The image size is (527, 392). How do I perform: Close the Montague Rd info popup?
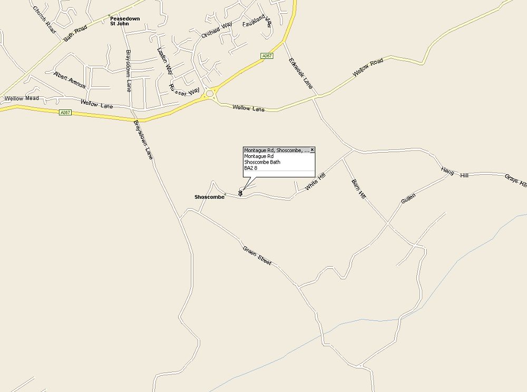click(312, 150)
